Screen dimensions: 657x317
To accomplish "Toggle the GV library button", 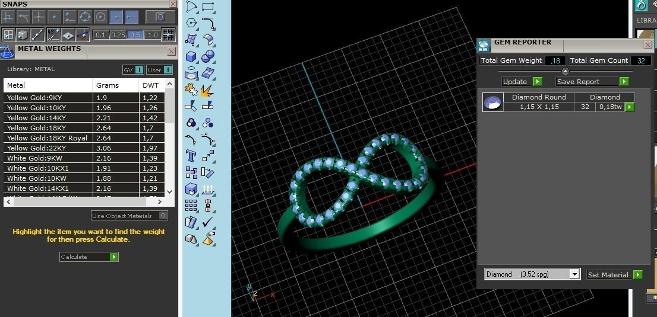I will (x=133, y=70).
